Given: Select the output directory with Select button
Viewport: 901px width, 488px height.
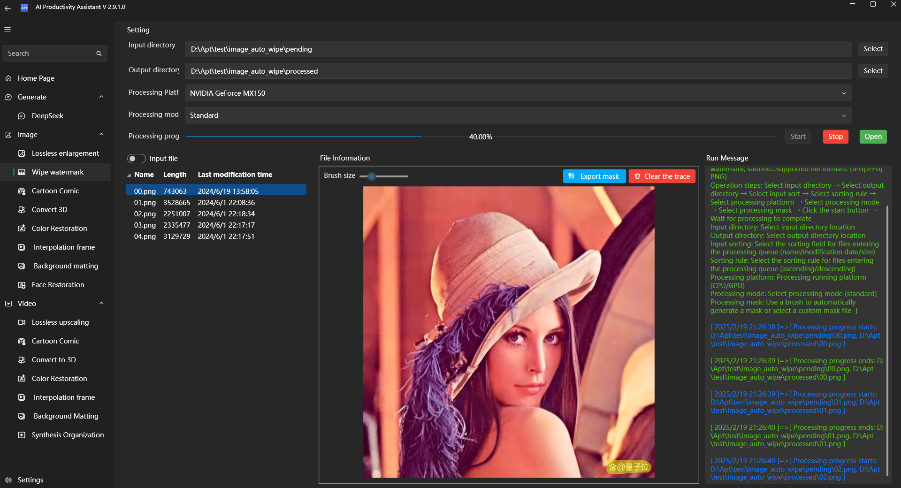Looking at the screenshot, I should point(873,71).
